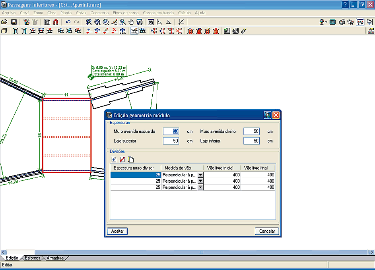This screenshot has height=270, width=375.
Task: Delete selected division with red slash icon
Action: [x=122, y=160]
